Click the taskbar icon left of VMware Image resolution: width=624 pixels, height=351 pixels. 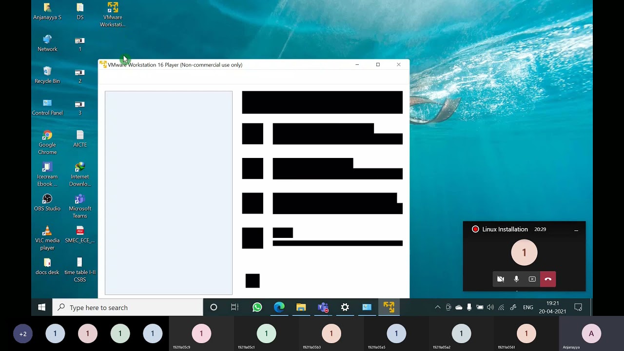[x=367, y=307]
